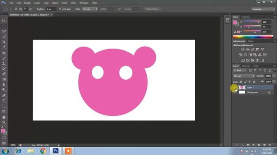Toggle lock all padlock in Layers panel
This screenshot has width=277, height=155.
pyautogui.click(x=254, y=82)
